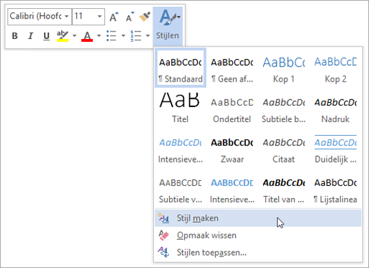Viewport: 369px width, 268px height.
Task: Increase font size with the grow icon
Action: [x=114, y=16]
